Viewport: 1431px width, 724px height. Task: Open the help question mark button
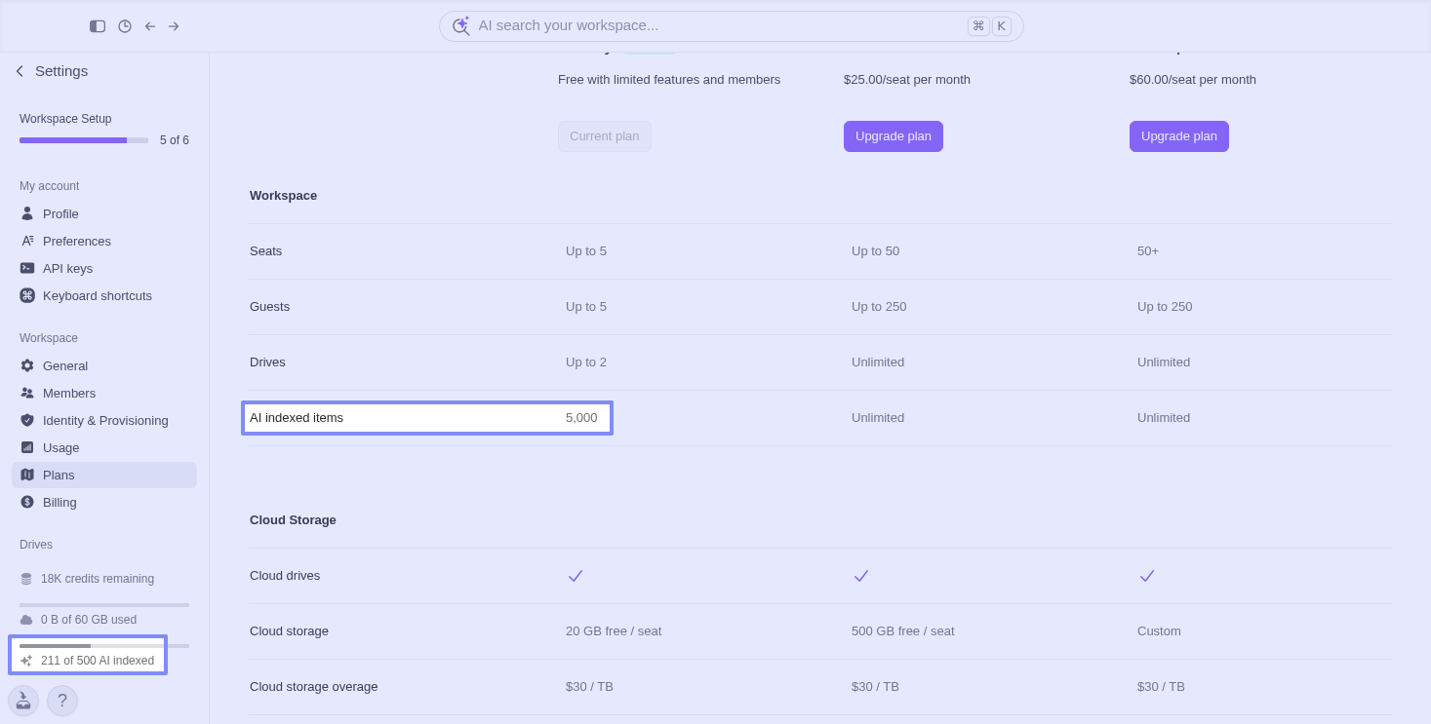tap(62, 701)
